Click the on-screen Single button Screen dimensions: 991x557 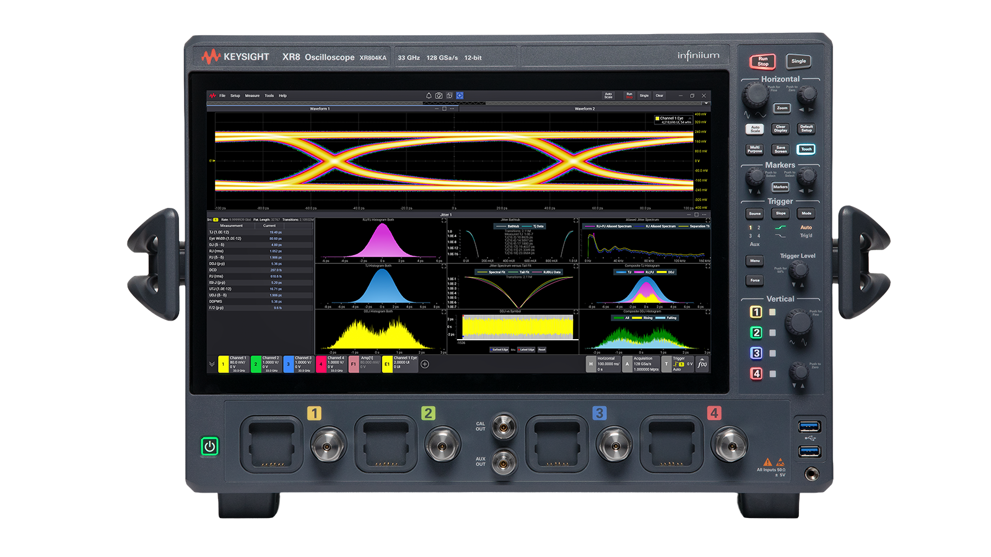644,95
